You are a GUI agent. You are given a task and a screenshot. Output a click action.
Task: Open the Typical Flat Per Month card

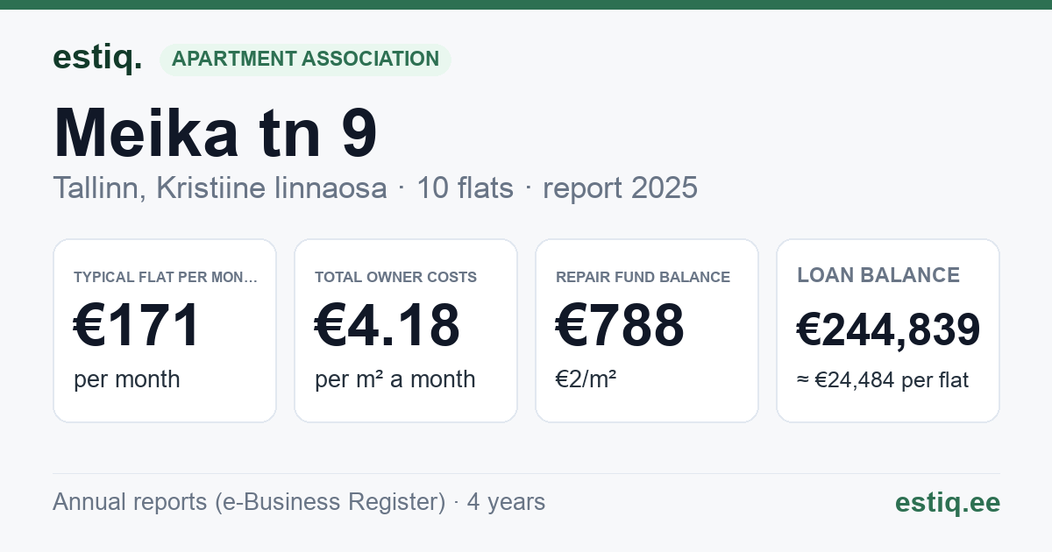click(165, 330)
